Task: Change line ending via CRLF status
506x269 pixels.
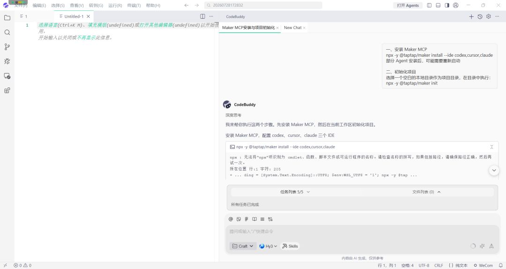Action: (x=439, y=265)
